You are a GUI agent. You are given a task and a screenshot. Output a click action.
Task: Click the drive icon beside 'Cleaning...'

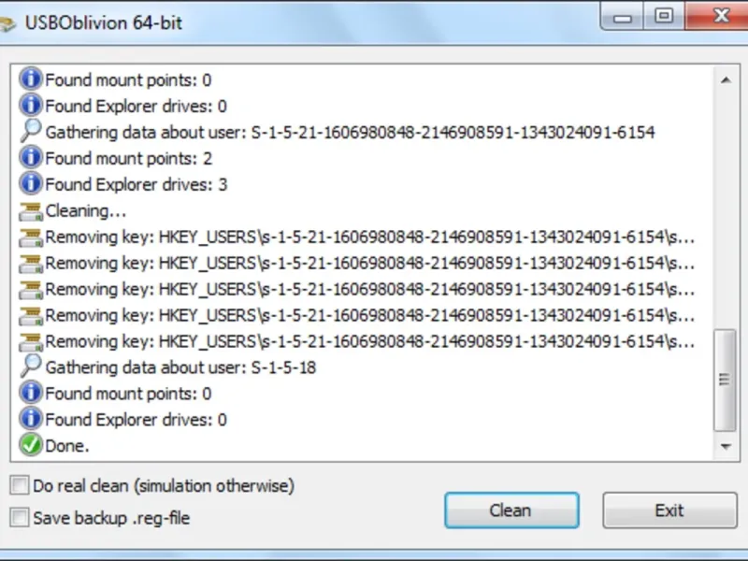(31, 211)
